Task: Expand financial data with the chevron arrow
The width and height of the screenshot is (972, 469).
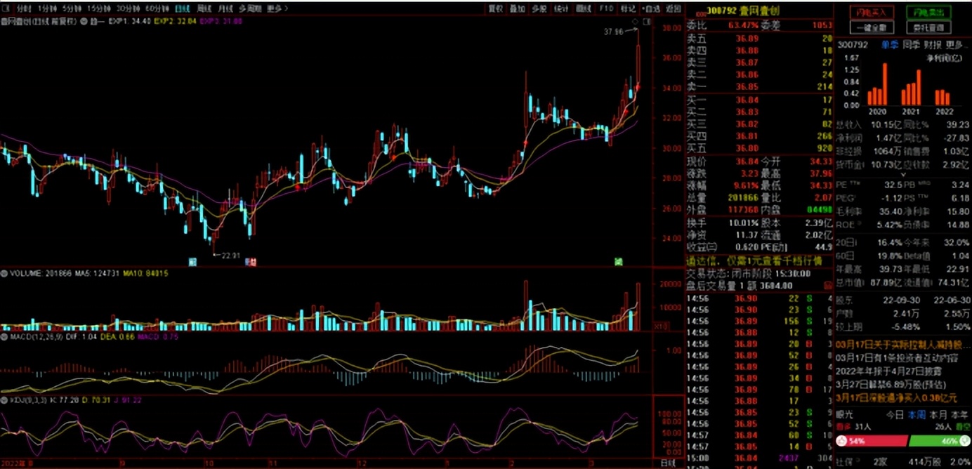Action: click(x=902, y=174)
